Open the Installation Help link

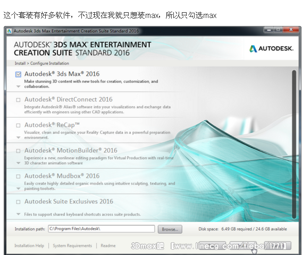tap(29, 245)
